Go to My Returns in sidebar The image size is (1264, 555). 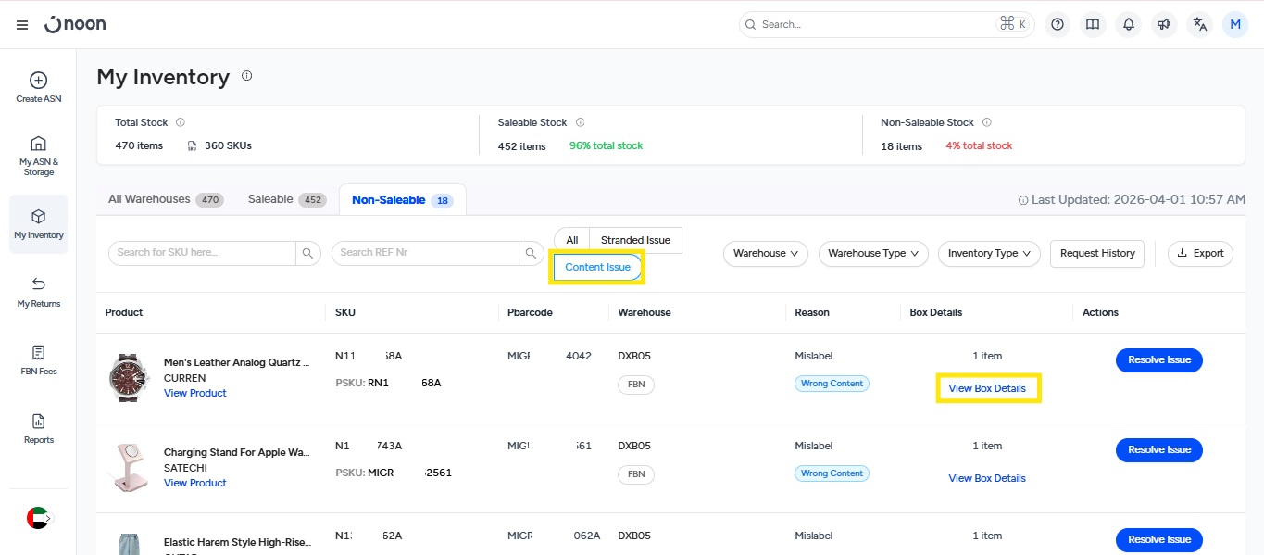click(x=38, y=292)
